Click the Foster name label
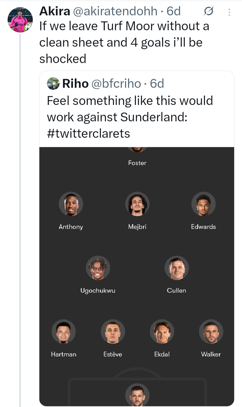Screen dimensions: 242x407 tap(137, 163)
